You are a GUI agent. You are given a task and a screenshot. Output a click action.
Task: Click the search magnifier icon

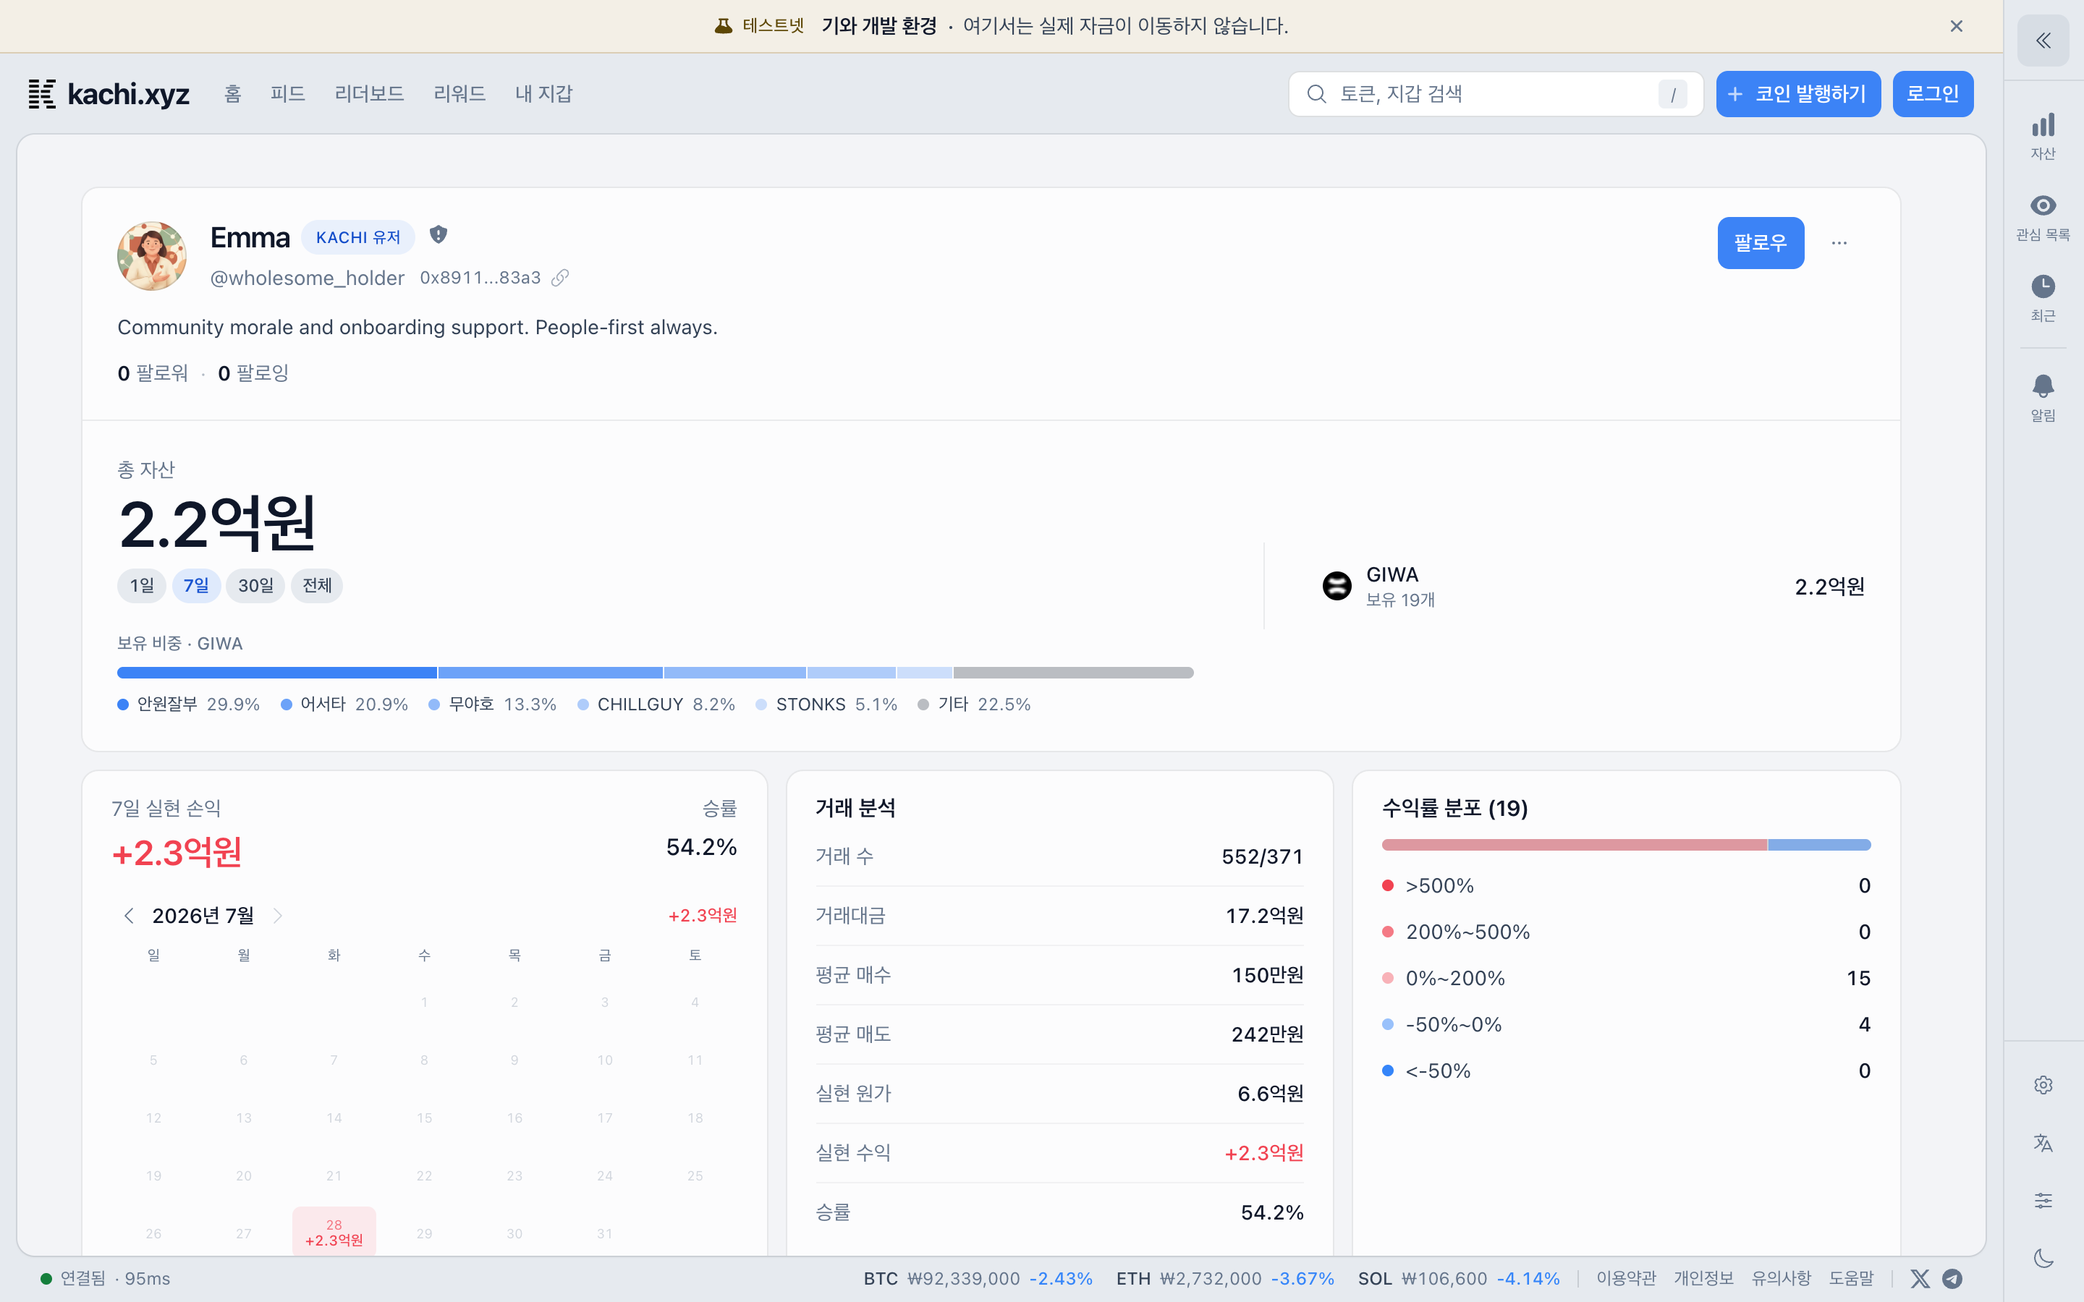tap(1316, 94)
